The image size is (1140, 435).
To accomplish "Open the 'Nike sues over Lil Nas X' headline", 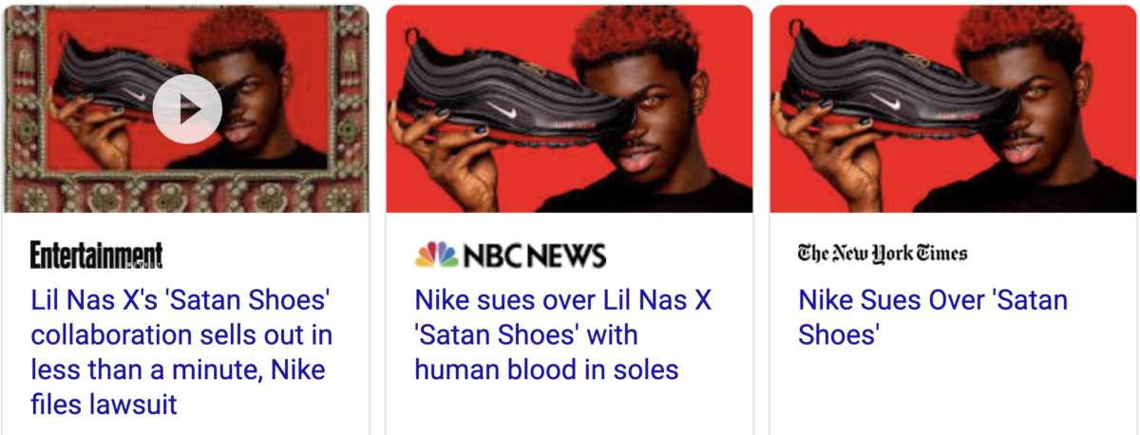I will coord(563,335).
